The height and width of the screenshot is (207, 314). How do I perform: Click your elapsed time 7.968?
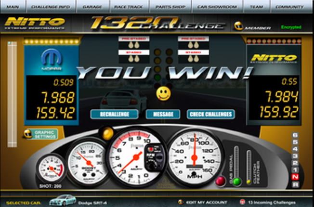pyautogui.click(x=58, y=98)
